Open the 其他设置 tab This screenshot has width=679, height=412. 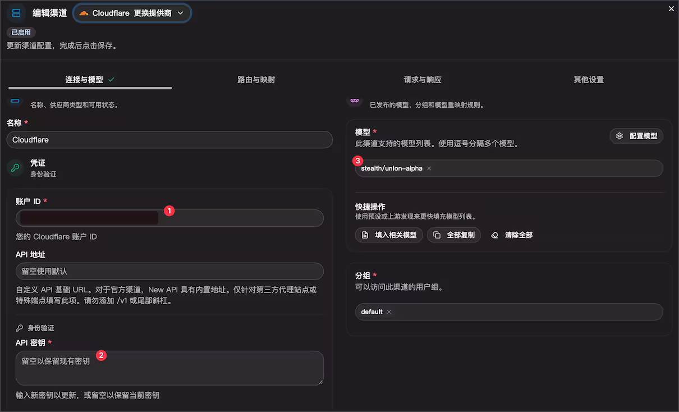tap(589, 80)
